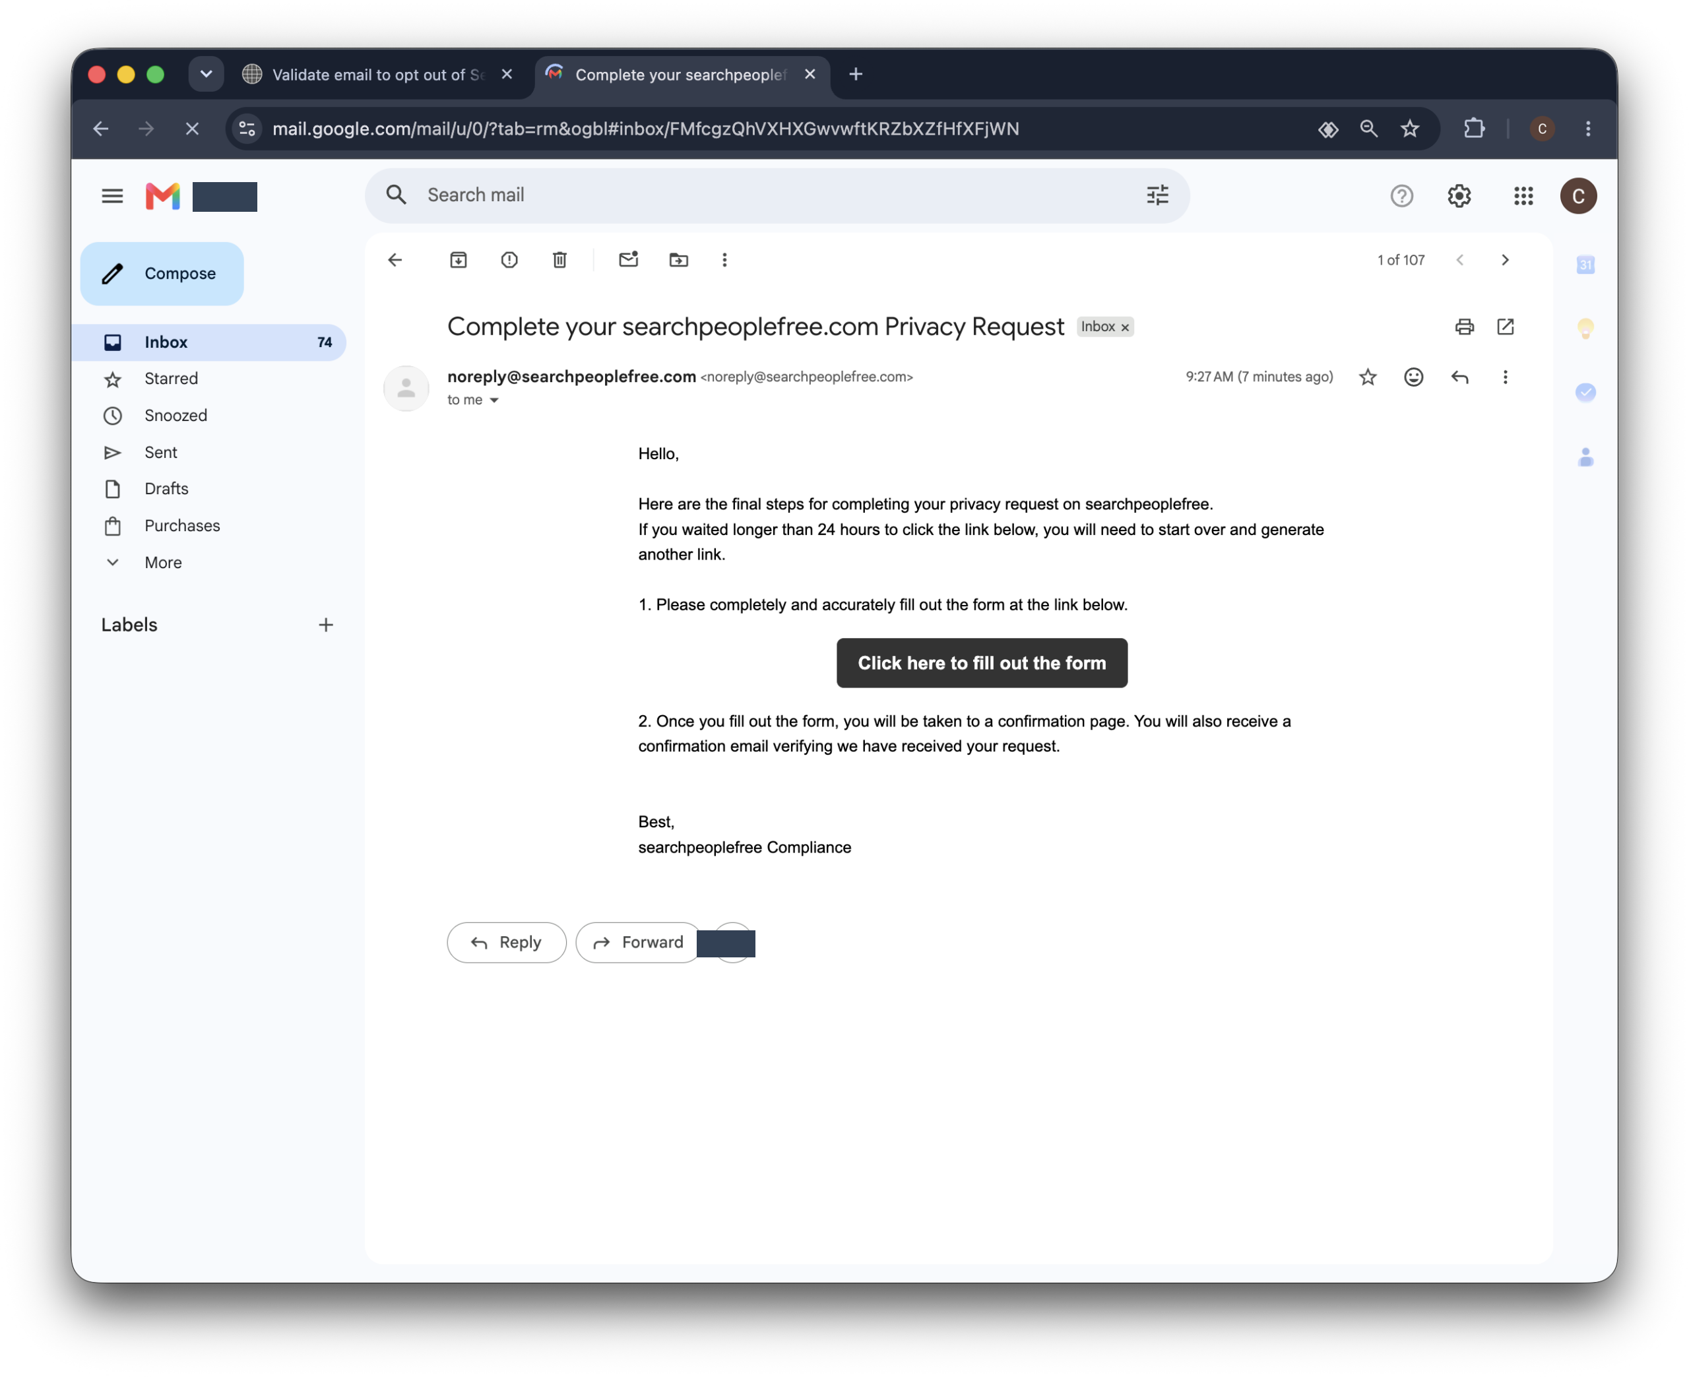Click here to fill out the form
This screenshot has height=1377, width=1689.
tap(981, 663)
